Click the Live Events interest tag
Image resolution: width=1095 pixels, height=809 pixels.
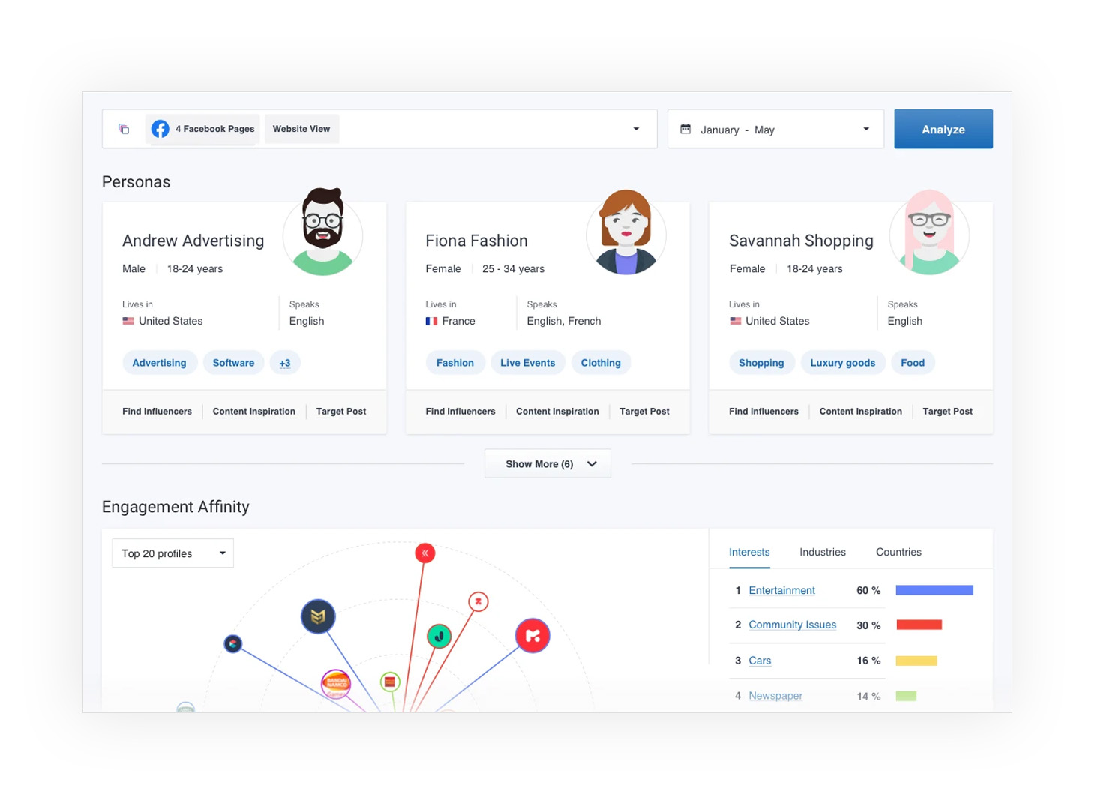[x=528, y=363]
